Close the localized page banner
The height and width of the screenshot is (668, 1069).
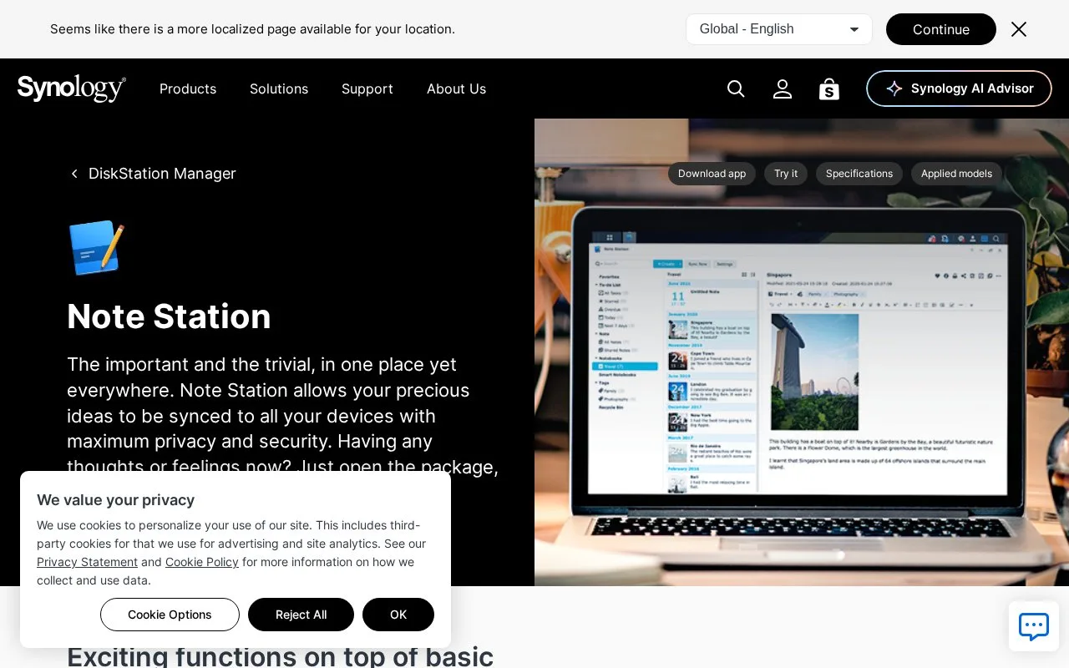(1019, 29)
